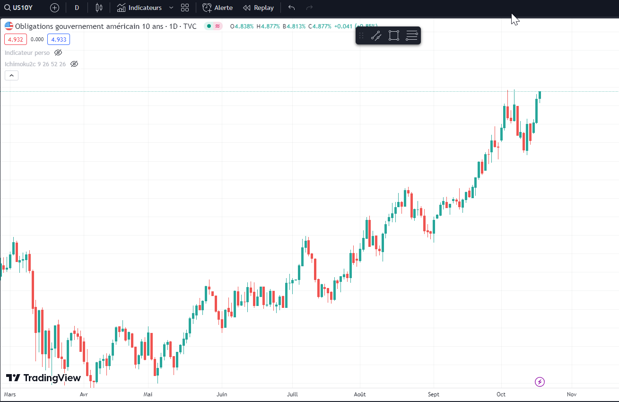The width and height of the screenshot is (619, 402).
Task: Unhide the Ichimoku2c indicator
Action: pyautogui.click(x=74, y=64)
